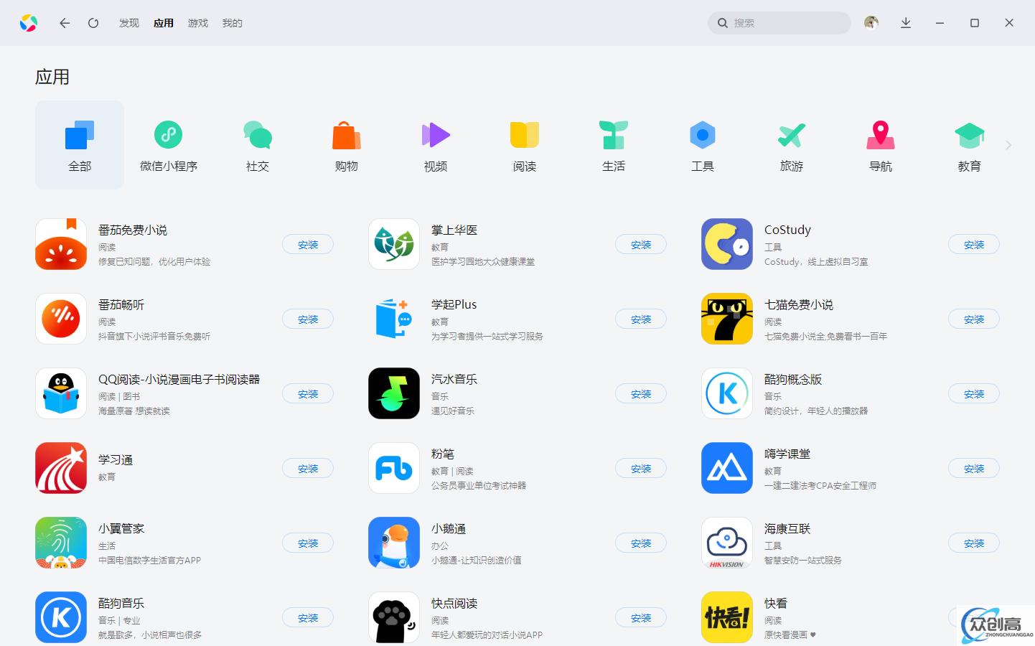
Task: Expand more categories with right chevron
Action: pyautogui.click(x=1008, y=145)
